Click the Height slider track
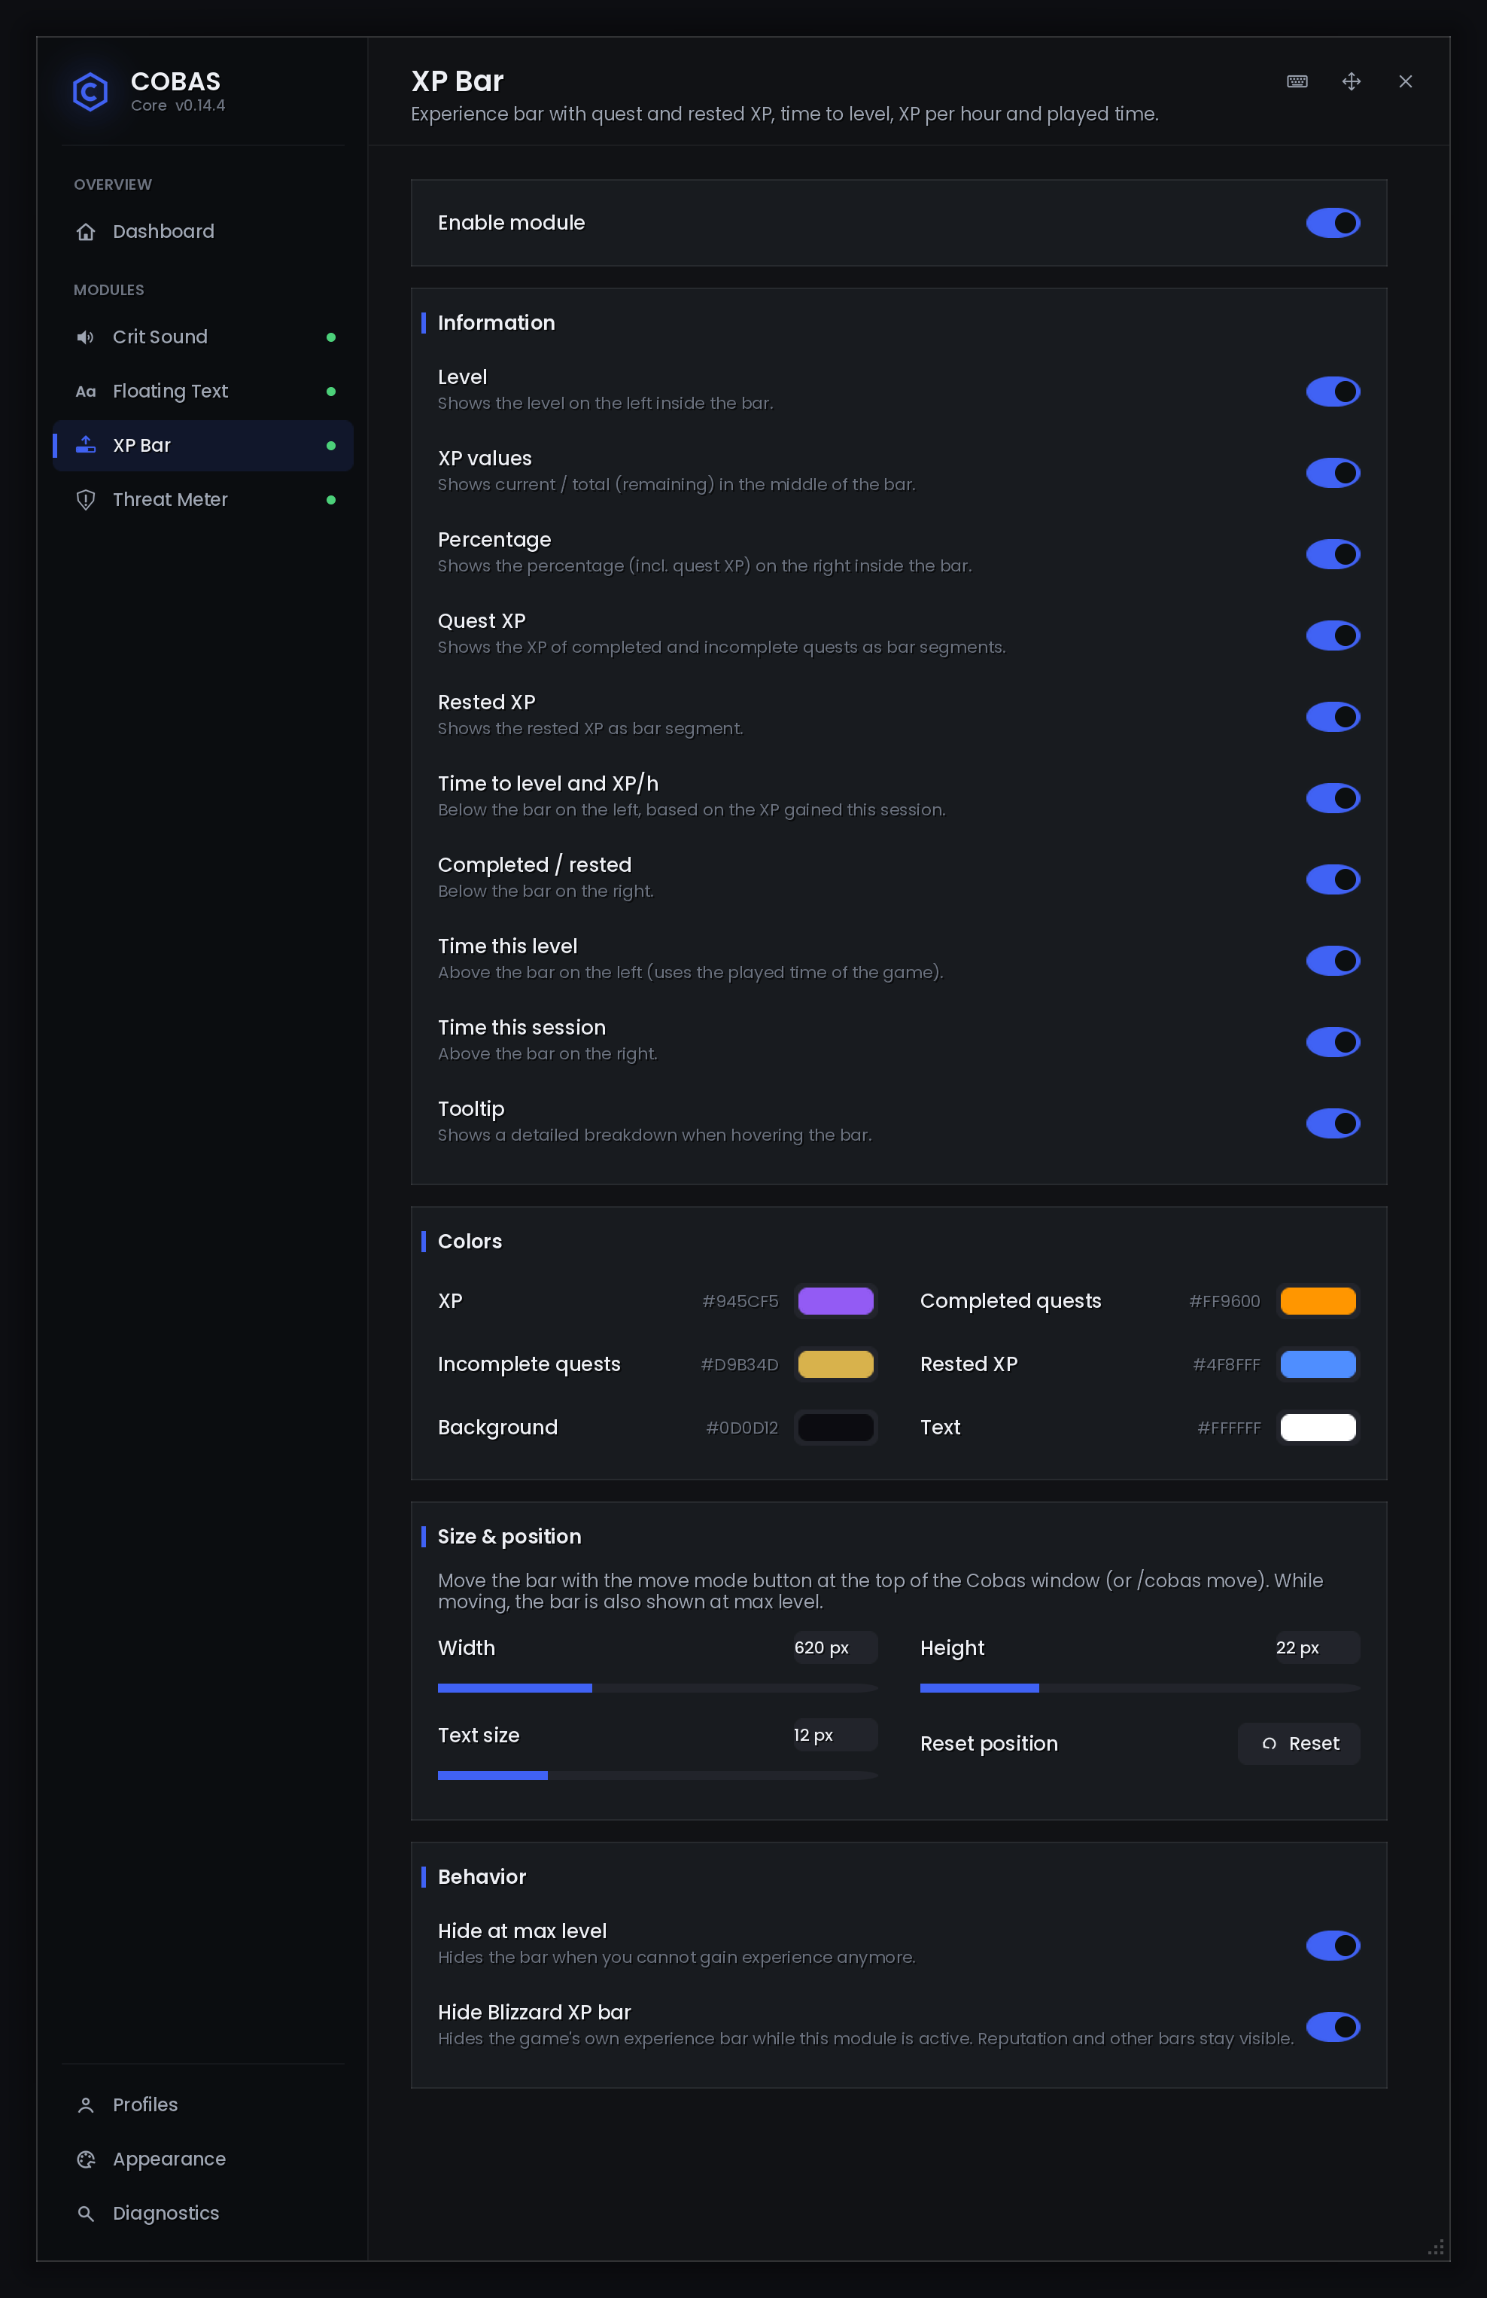 (x=1141, y=1688)
